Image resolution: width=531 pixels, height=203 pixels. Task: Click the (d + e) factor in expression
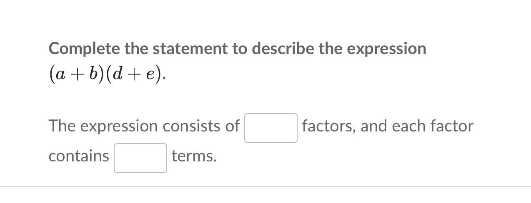[133, 75]
